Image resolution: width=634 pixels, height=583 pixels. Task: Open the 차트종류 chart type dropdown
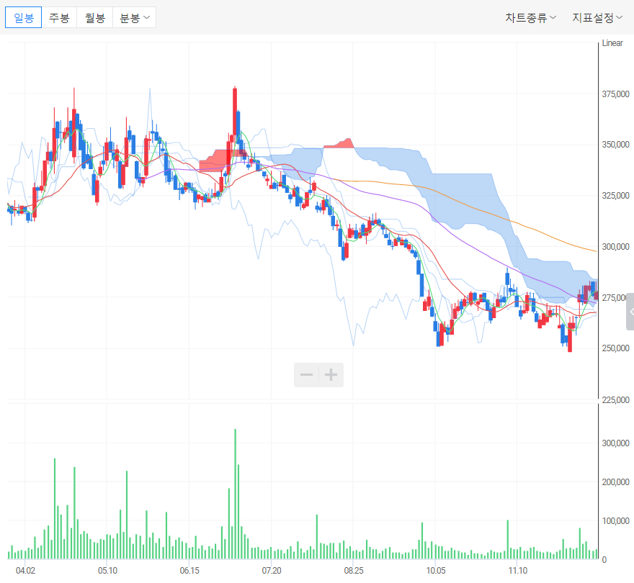[530, 17]
